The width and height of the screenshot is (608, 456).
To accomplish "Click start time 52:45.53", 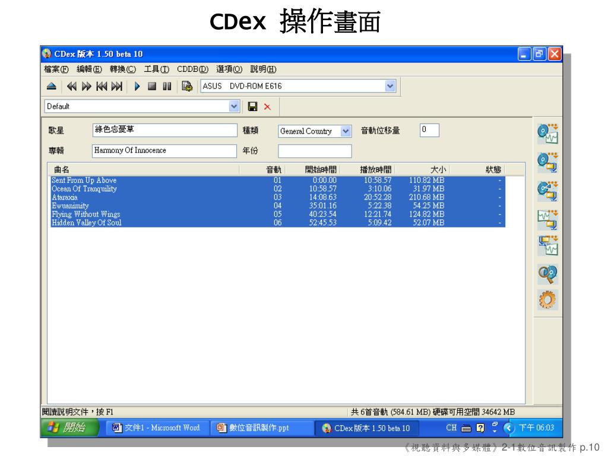I will pos(322,223).
